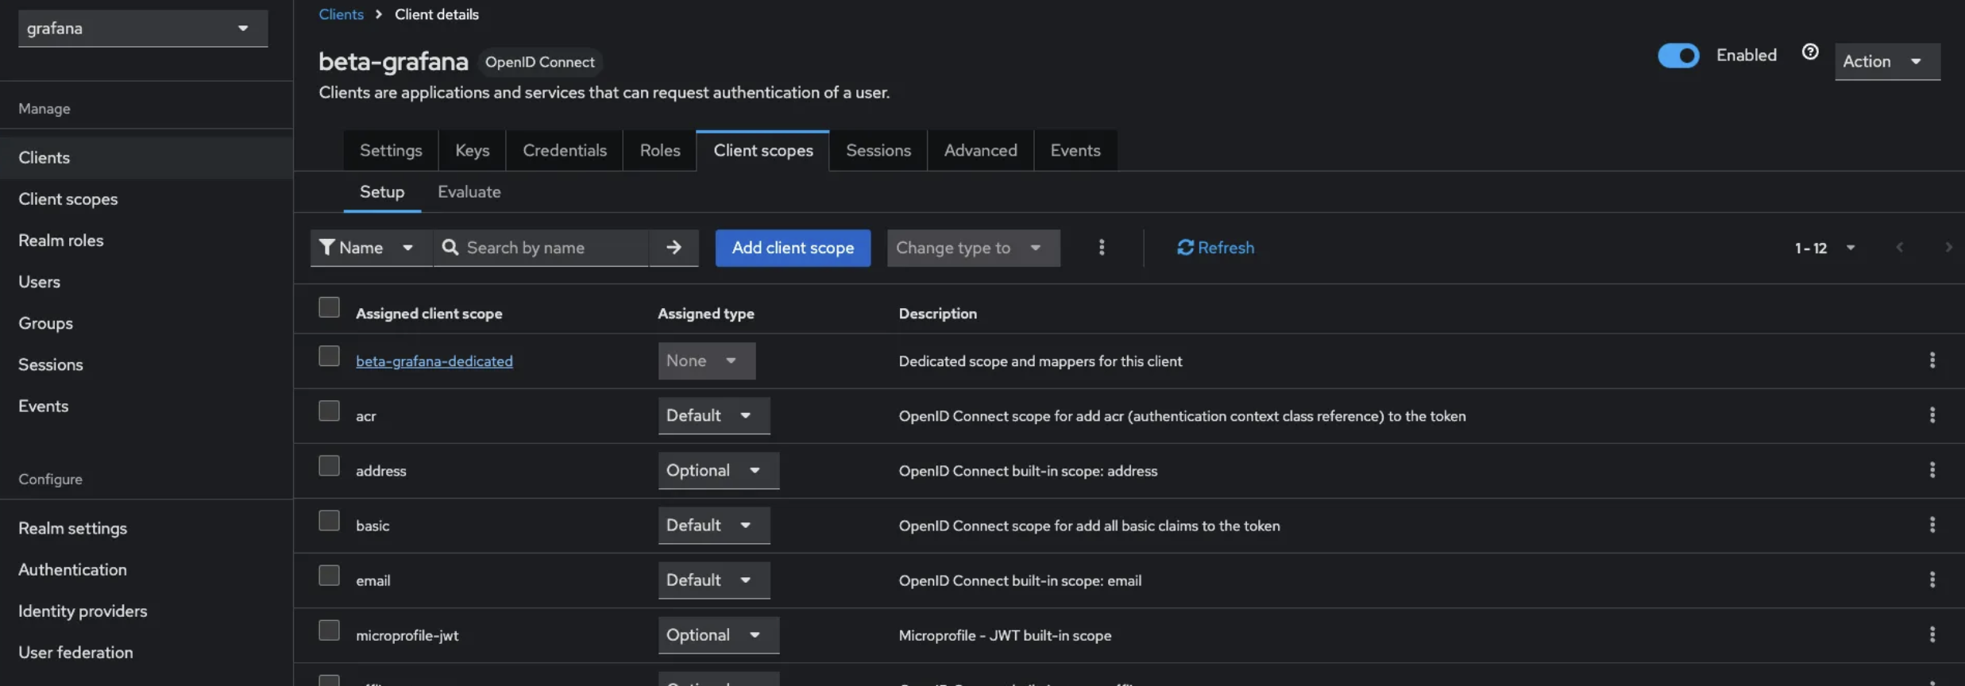Image resolution: width=1965 pixels, height=686 pixels.
Task: Go to previous page of results
Action: click(x=1899, y=248)
